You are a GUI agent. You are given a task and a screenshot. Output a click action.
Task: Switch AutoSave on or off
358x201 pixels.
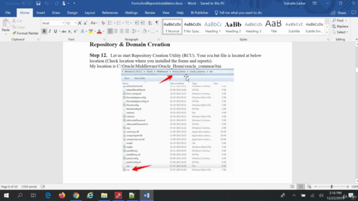pos(26,3)
